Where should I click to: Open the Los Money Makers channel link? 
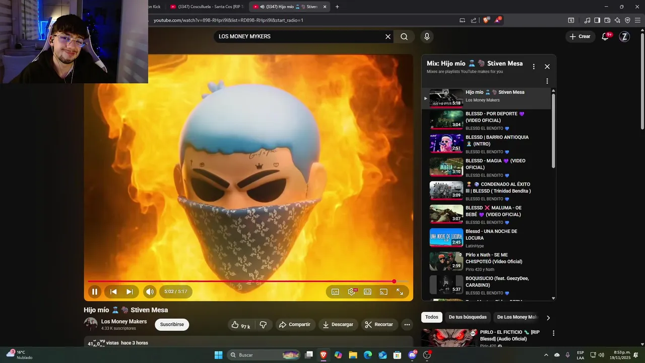point(124,322)
